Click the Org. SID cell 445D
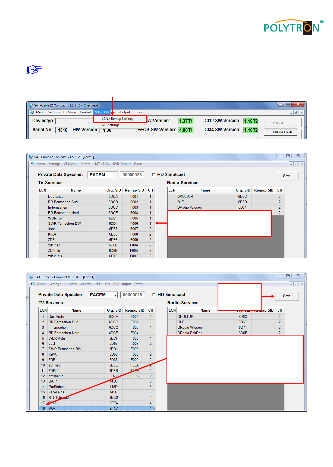 click(x=114, y=387)
